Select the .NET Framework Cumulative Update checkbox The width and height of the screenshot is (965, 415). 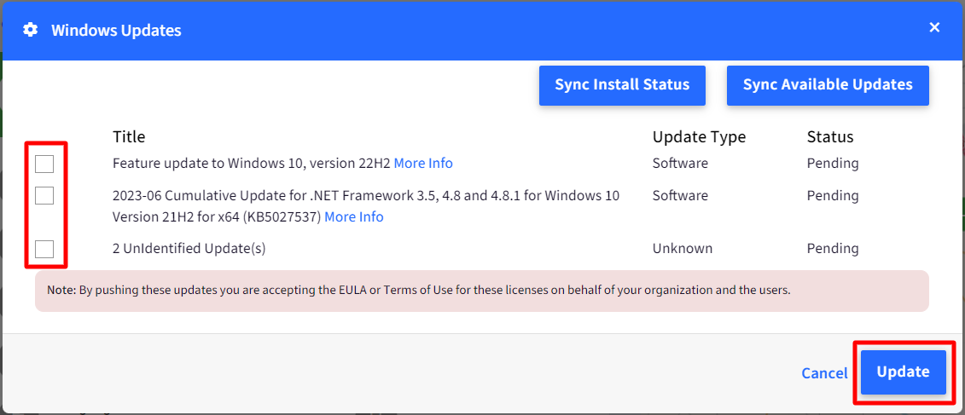[x=44, y=195]
